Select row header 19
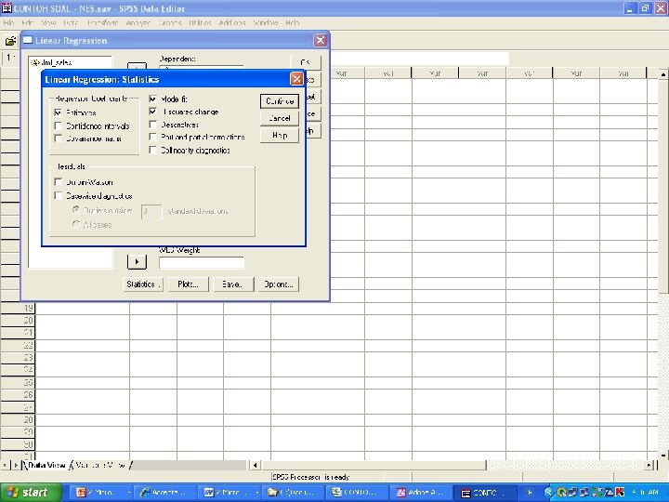 click(18, 308)
